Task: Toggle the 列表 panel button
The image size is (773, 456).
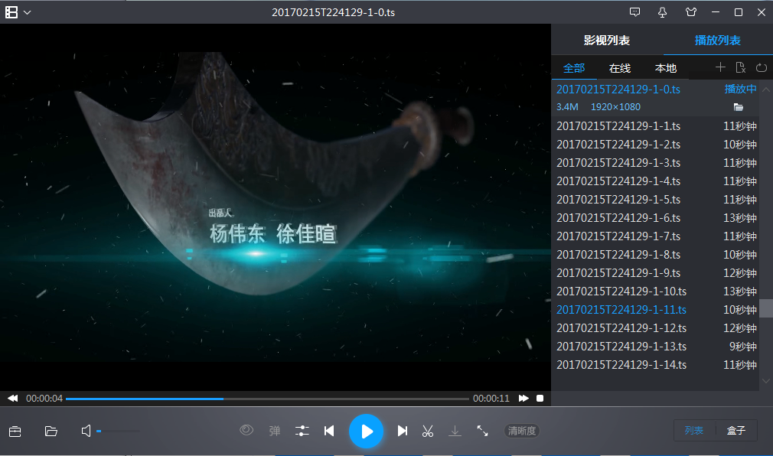Action: [693, 431]
